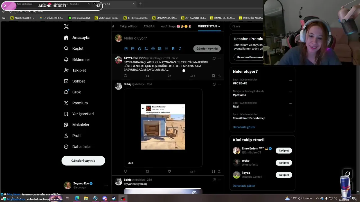
Task: Open Grok explain on Behiç 23d post
Action: 214,84
